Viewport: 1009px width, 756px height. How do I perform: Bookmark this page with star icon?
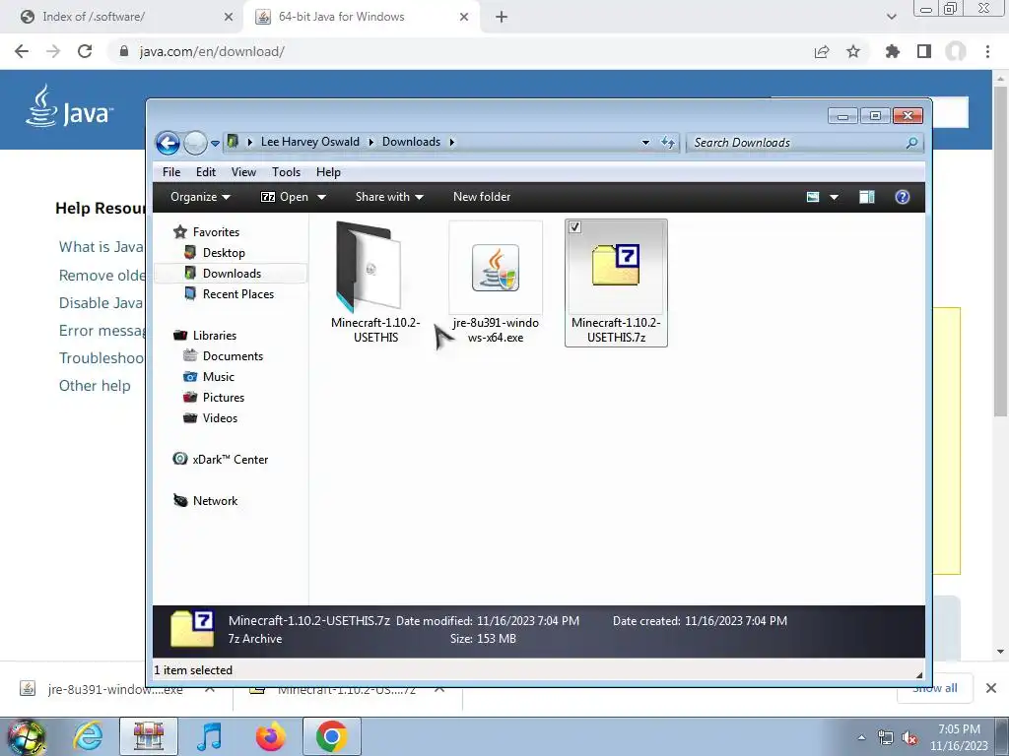[x=853, y=51]
